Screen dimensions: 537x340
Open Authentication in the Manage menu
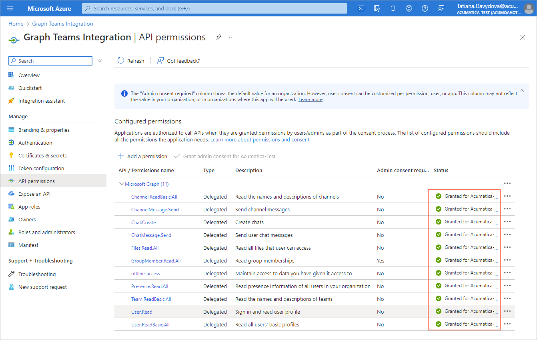tap(35, 143)
